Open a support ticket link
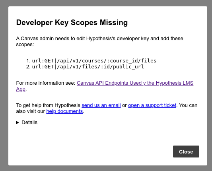The height and width of the screenshot is (171, 212). (x=152, y=105)
